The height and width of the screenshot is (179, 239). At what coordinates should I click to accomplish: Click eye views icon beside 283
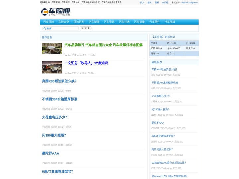coord(67,163)
